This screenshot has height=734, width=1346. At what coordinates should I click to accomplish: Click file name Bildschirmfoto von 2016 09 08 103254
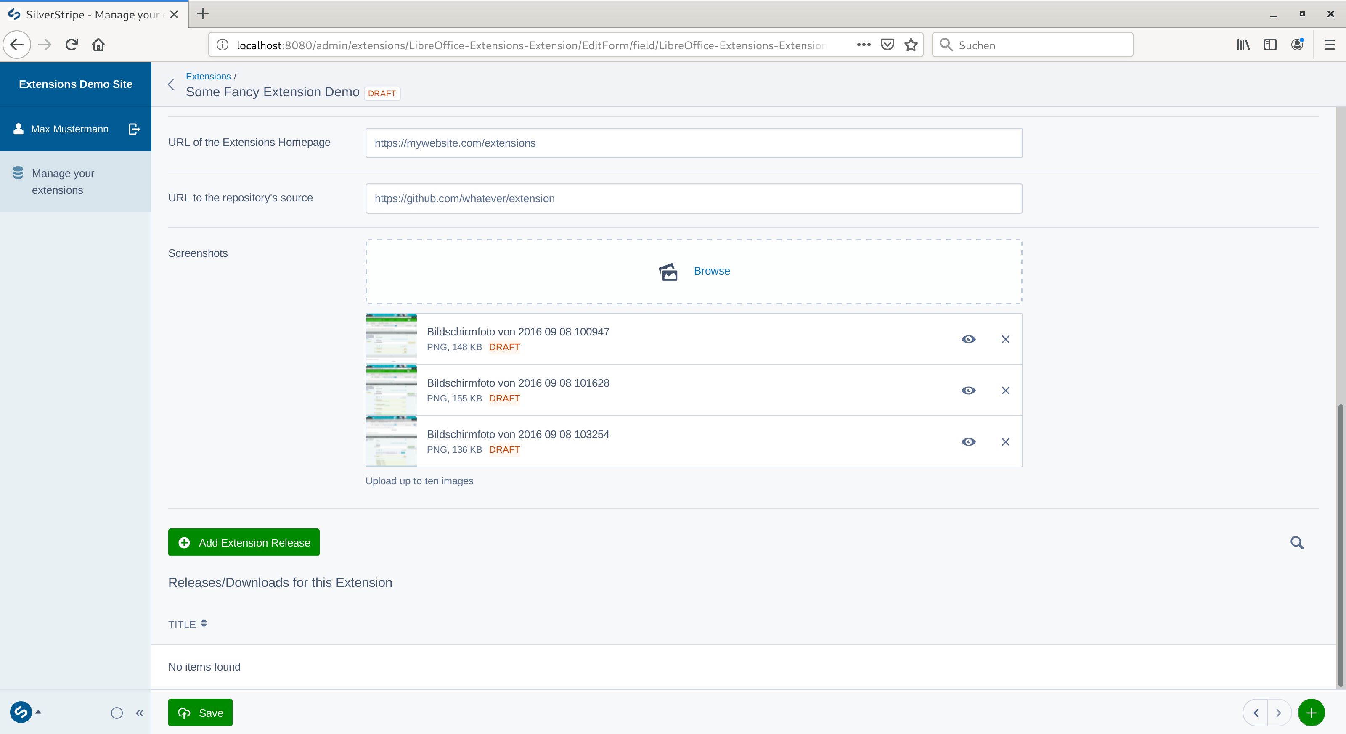pyautogui.click(x=518, y=434)
